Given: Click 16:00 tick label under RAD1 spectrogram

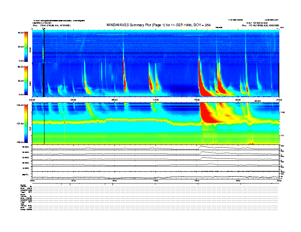Looking at the screenshot, I should 197,100.
